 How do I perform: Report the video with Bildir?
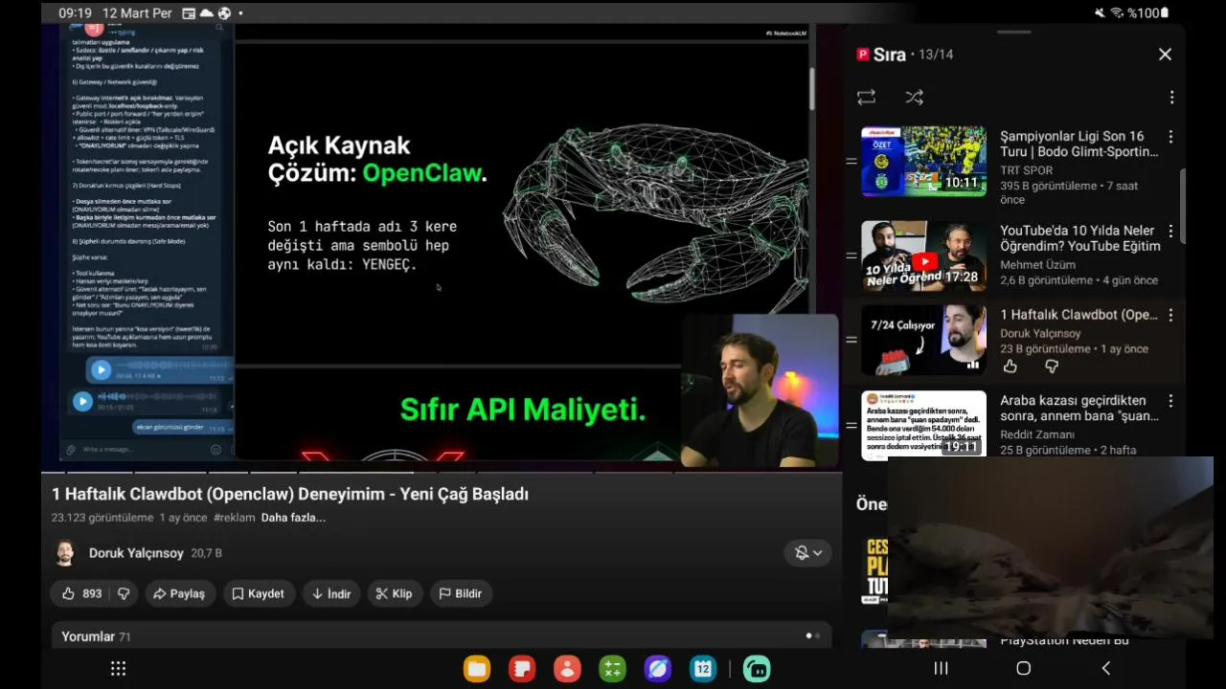(x=461, y=593)
